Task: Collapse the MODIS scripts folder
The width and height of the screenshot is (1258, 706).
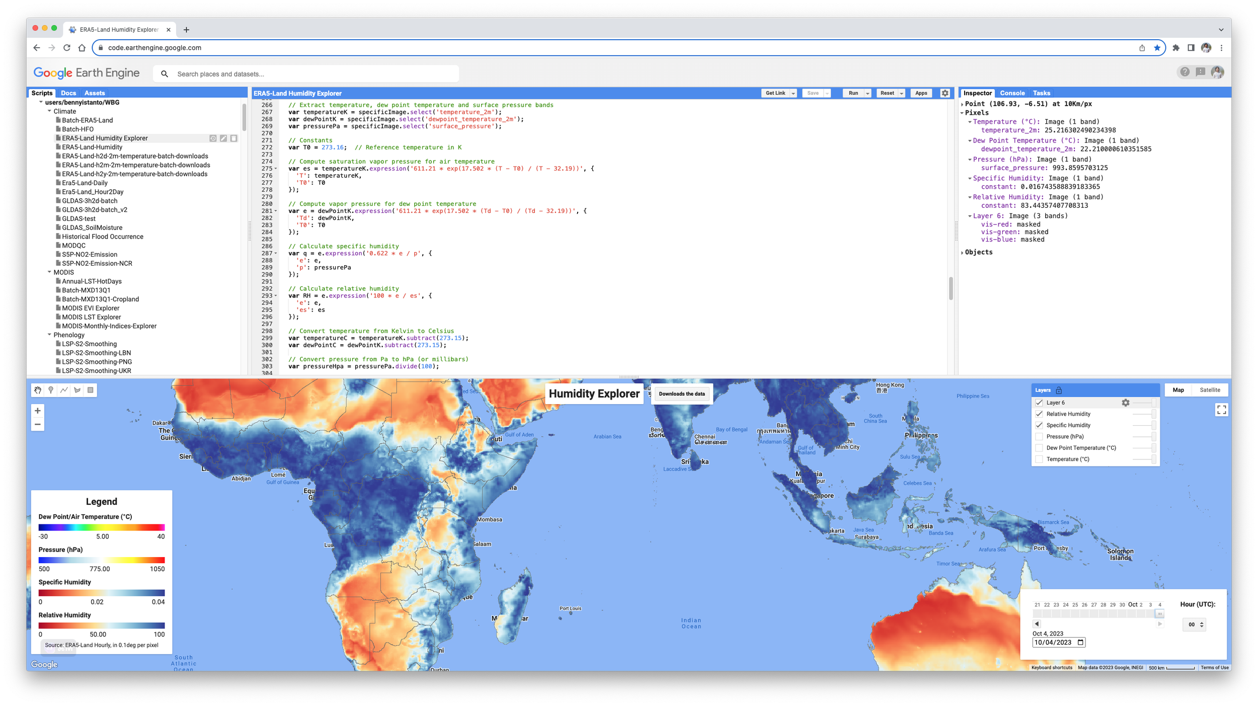Action: (49, 272)
